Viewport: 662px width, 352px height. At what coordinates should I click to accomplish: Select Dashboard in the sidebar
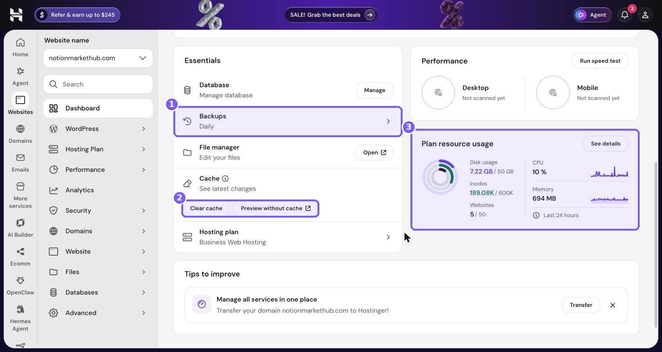click(x=98, y=108)
